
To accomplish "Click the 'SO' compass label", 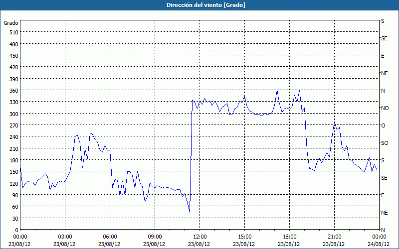I will (x=385, y=143).
